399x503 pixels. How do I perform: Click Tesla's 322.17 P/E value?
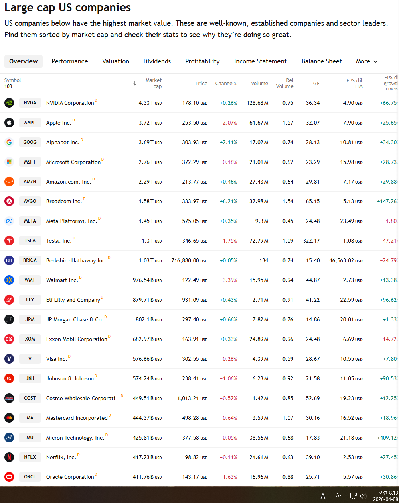click(311, 241)
